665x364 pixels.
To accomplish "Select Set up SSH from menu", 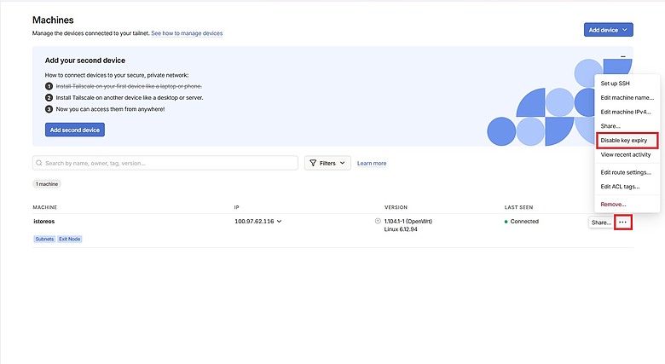I will click(x=615, y=84).
